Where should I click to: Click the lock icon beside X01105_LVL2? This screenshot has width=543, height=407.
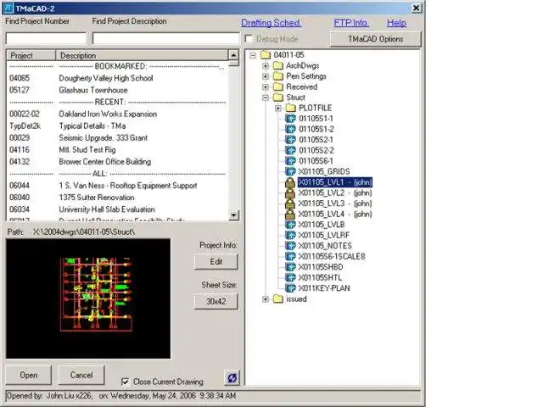pyautogui.click(x=290, y=192)
